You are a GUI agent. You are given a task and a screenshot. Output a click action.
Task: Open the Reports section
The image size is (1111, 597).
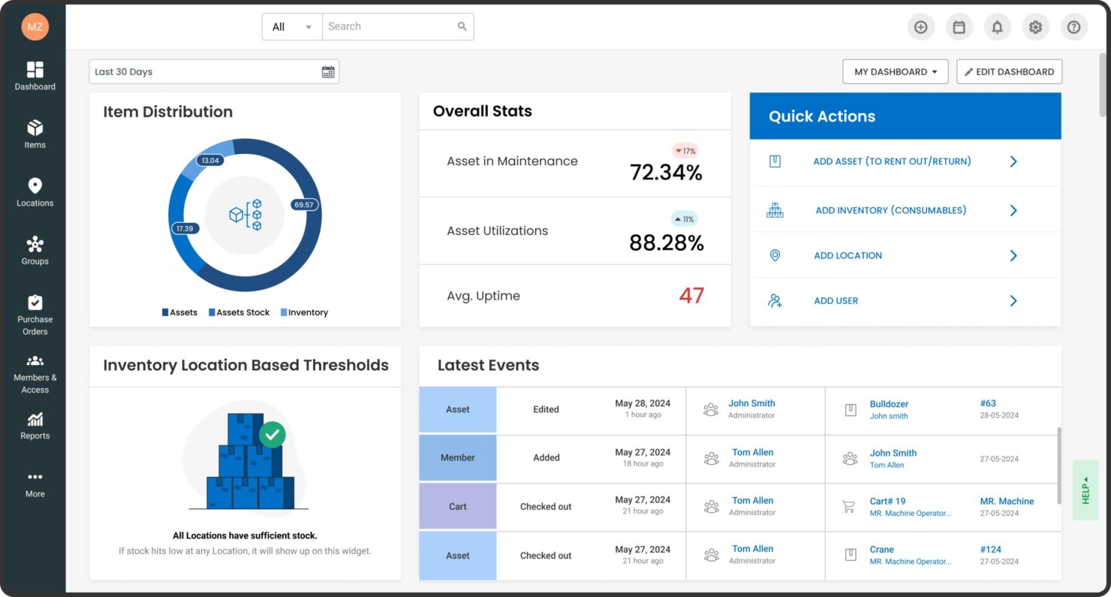pyautogui.click(x=35, y=424)
